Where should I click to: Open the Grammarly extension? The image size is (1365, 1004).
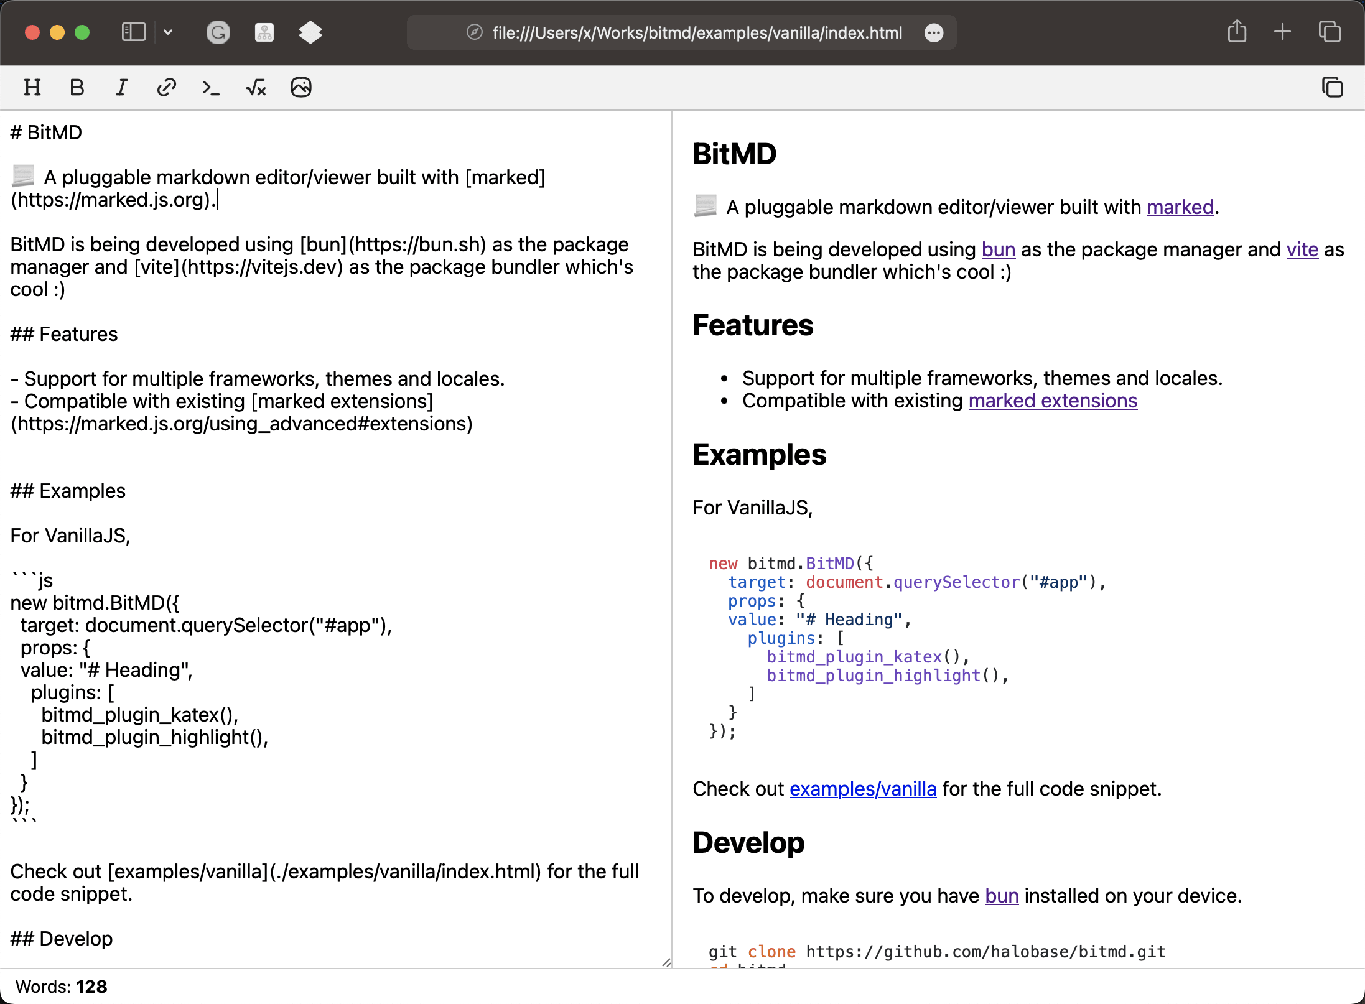[218, 32]
